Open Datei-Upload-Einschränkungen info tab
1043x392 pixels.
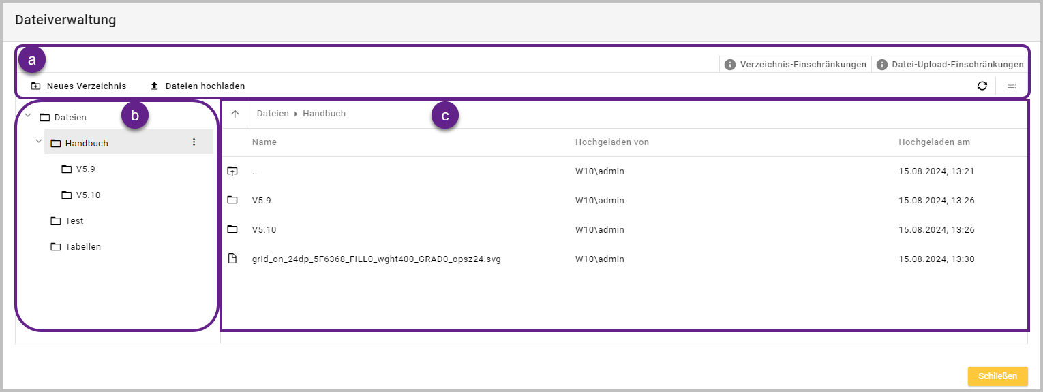point(950,65)
